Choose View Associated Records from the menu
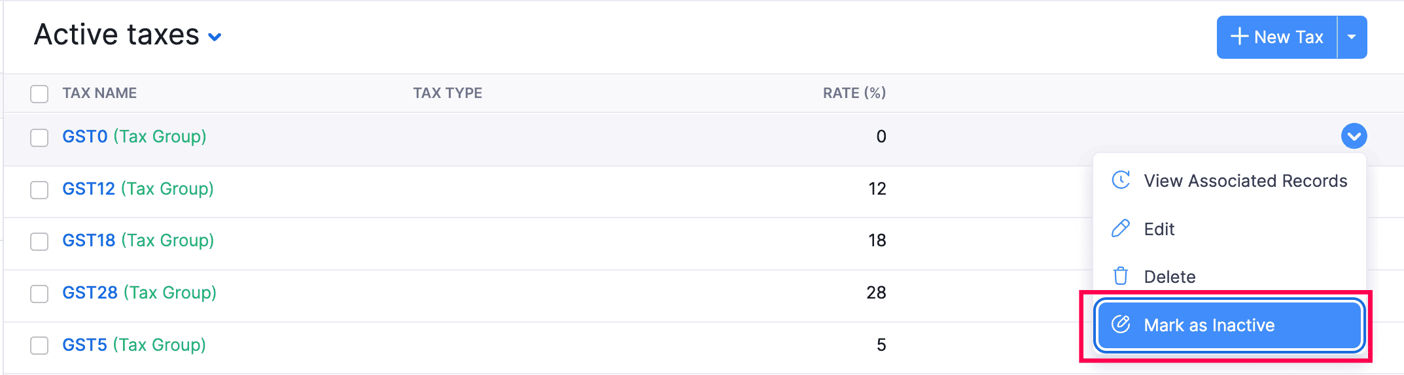 pyautogui.click(x=1245, y=181)
